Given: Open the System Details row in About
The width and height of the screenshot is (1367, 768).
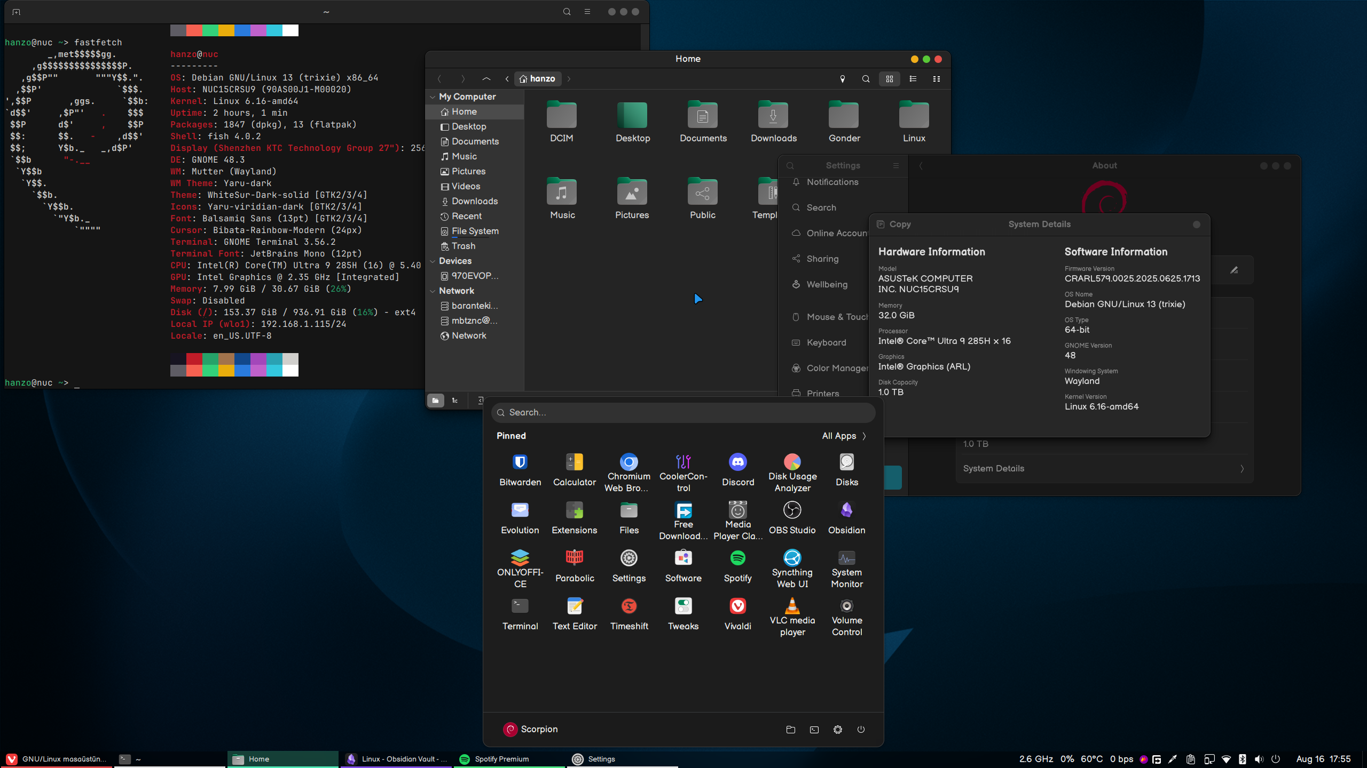Looking at the screenshot, I should tap(1104, 469).
